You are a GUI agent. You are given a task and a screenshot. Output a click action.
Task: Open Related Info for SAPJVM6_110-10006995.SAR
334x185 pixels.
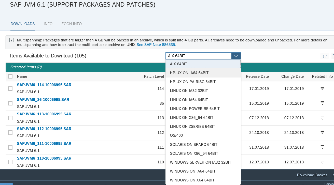pyautogui.click(x=322, y=162)
